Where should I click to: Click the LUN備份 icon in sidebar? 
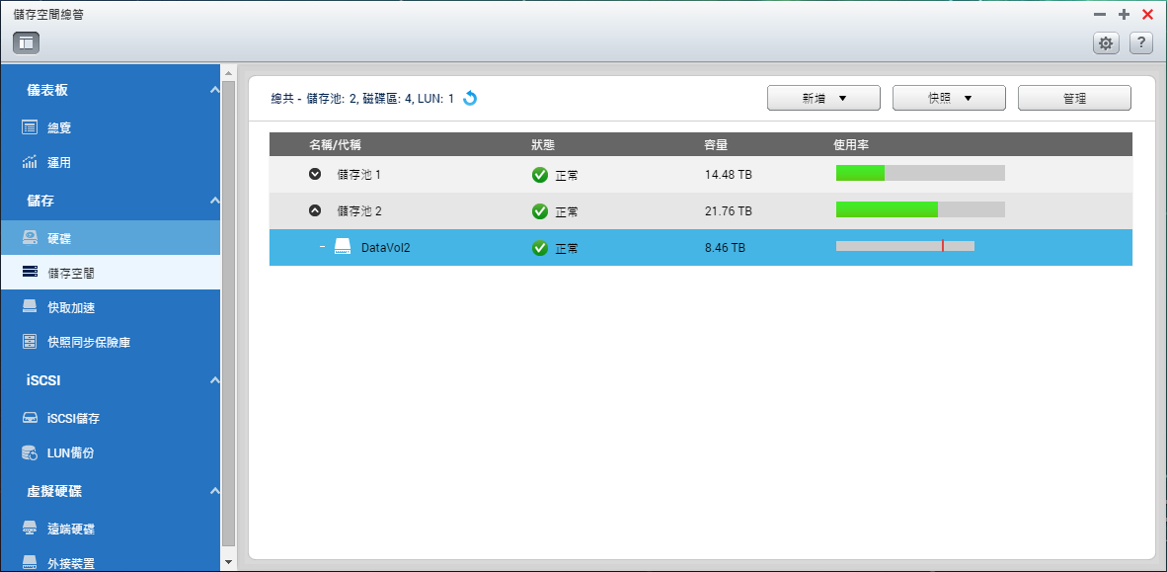tap(30, 453)
